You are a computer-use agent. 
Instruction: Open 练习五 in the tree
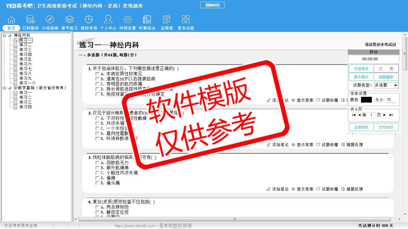point(25,59)
